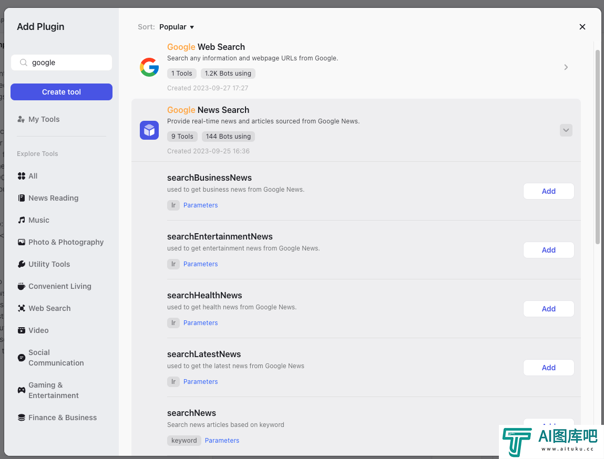Click the searchEntertainmentNews tool name

(x=220, y=237)
